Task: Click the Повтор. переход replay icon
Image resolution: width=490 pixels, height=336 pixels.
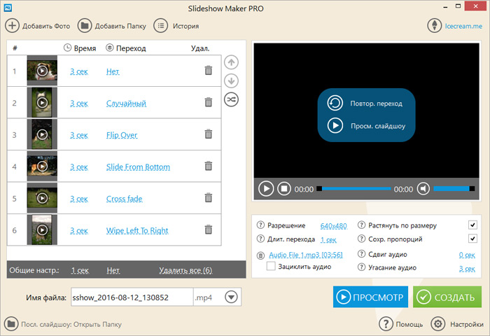Action: (335, 103)
